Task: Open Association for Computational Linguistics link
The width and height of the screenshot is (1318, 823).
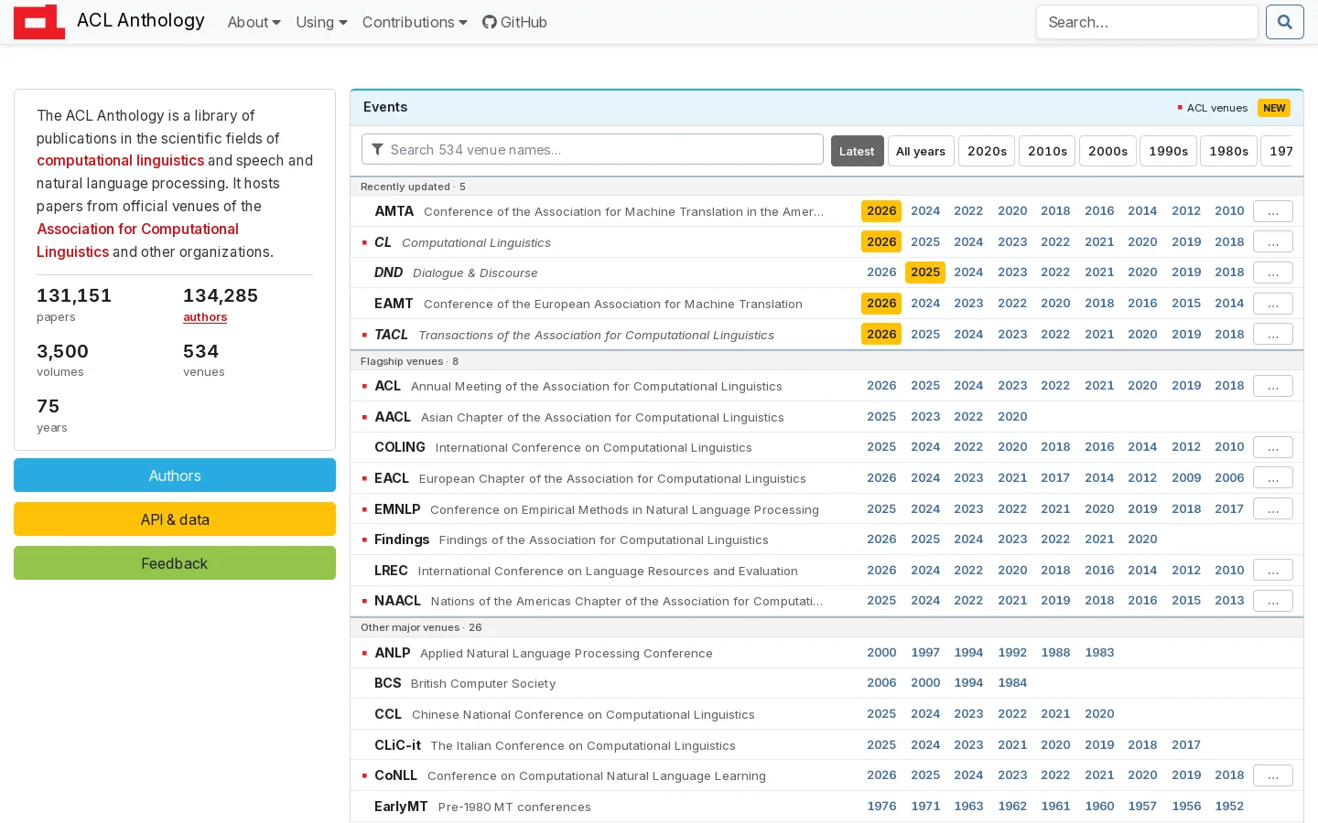Action: 137,240
